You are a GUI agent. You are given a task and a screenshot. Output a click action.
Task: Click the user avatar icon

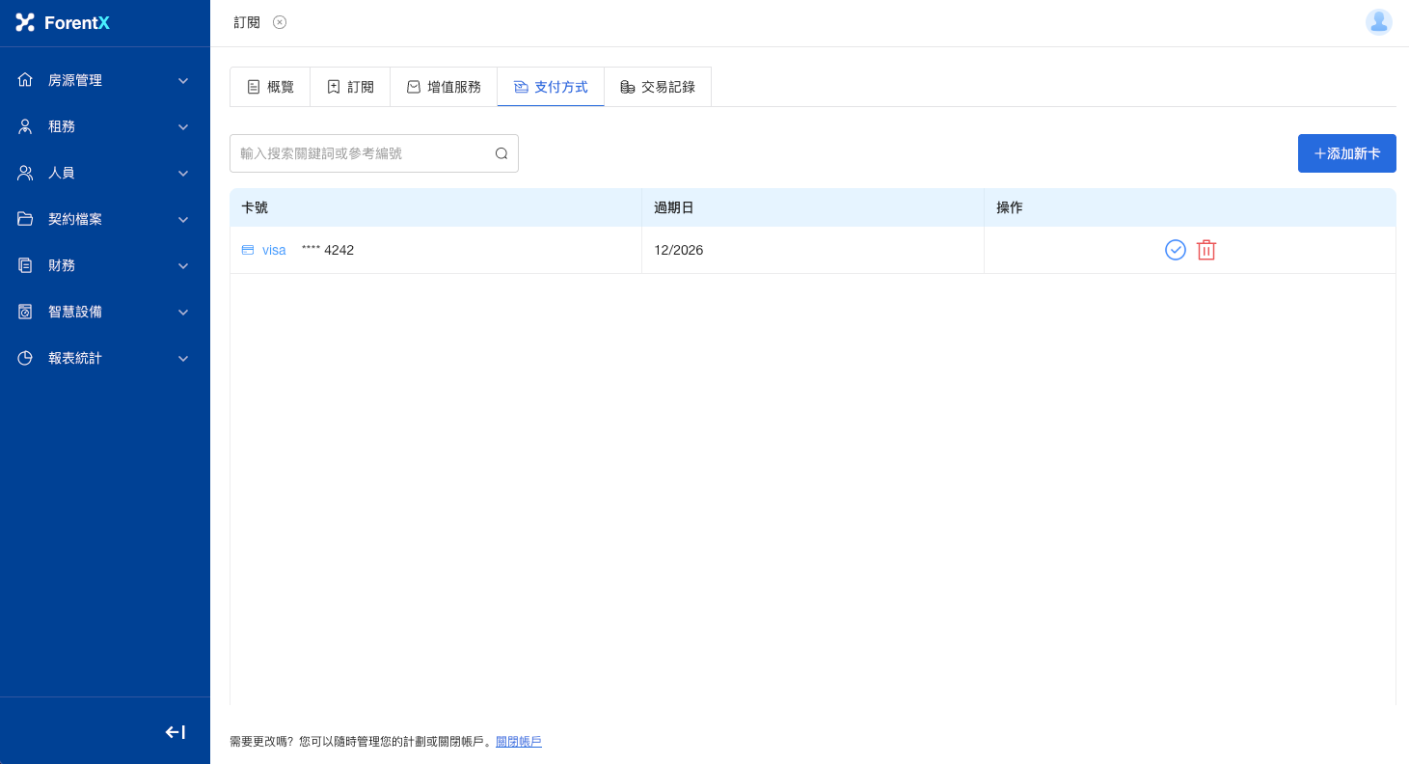(x=1378, y=22)
